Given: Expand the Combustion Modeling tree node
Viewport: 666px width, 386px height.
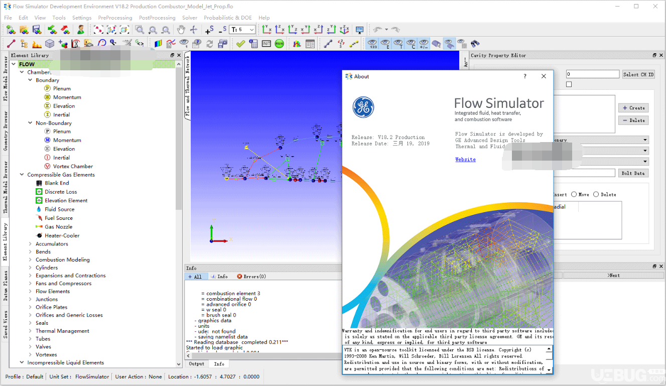Looking at the screenshot, I should point(30,260).
